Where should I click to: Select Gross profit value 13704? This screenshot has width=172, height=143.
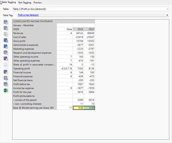click(78, 41)
